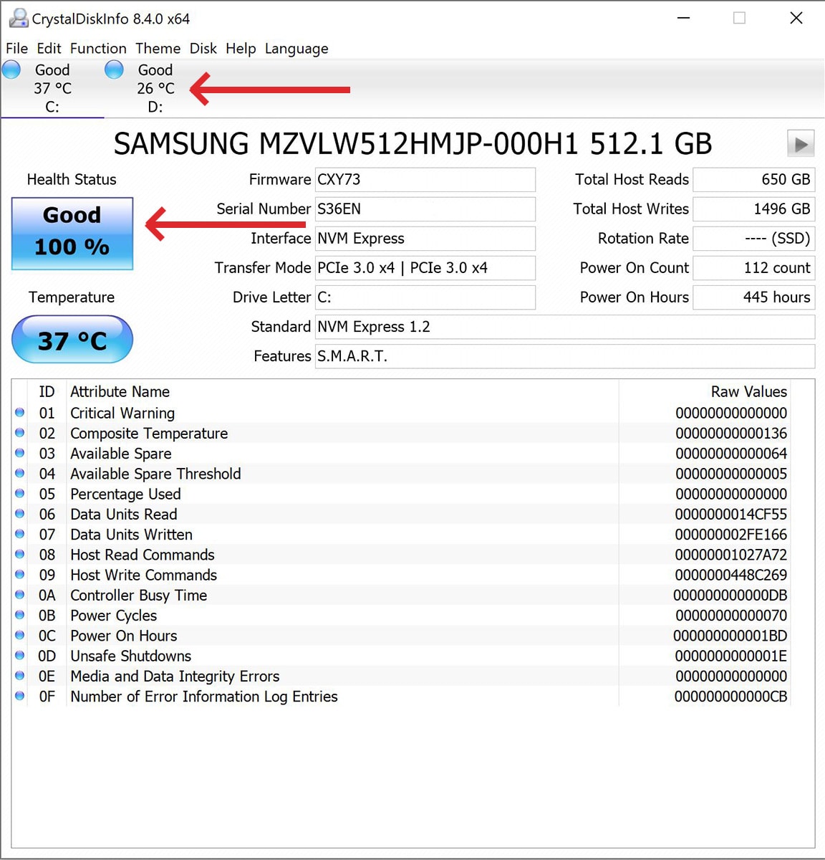Viewport: 825px width, 860px height.
Task: Click the blue status dot beside Power Cycles
Action: coord(19,615)
